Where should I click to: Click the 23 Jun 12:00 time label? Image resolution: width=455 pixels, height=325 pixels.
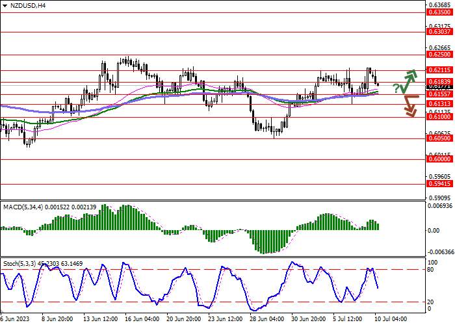226,319
